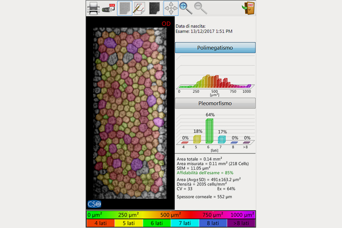Select the 'CV = 33' value
The width and height of the screenshot is (342, 228).
tap(185, 189)
